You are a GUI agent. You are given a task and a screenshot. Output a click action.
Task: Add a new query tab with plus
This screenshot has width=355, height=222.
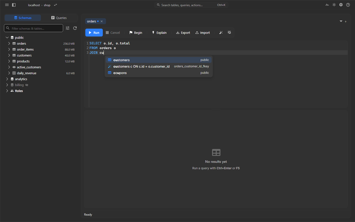[x=346, y=21]
